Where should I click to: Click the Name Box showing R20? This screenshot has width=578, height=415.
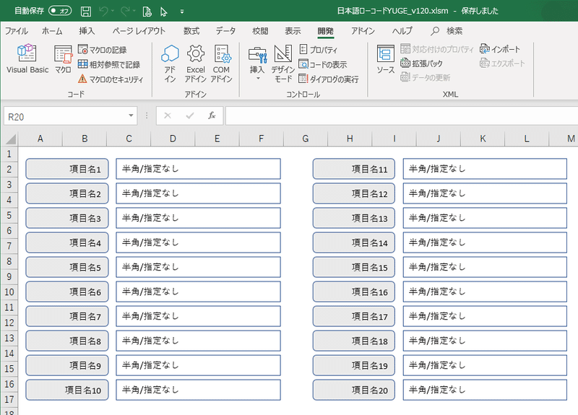[x=65, y=117]
